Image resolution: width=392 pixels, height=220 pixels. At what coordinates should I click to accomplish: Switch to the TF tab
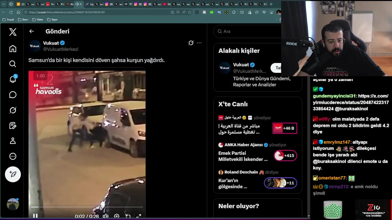coord(128,4)
